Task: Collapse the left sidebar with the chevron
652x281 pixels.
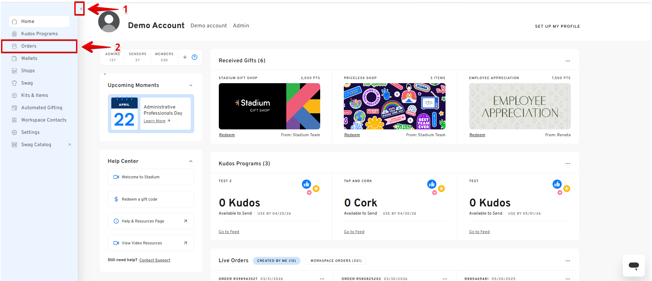Action: pyautogui.click(x=80, y=9)
